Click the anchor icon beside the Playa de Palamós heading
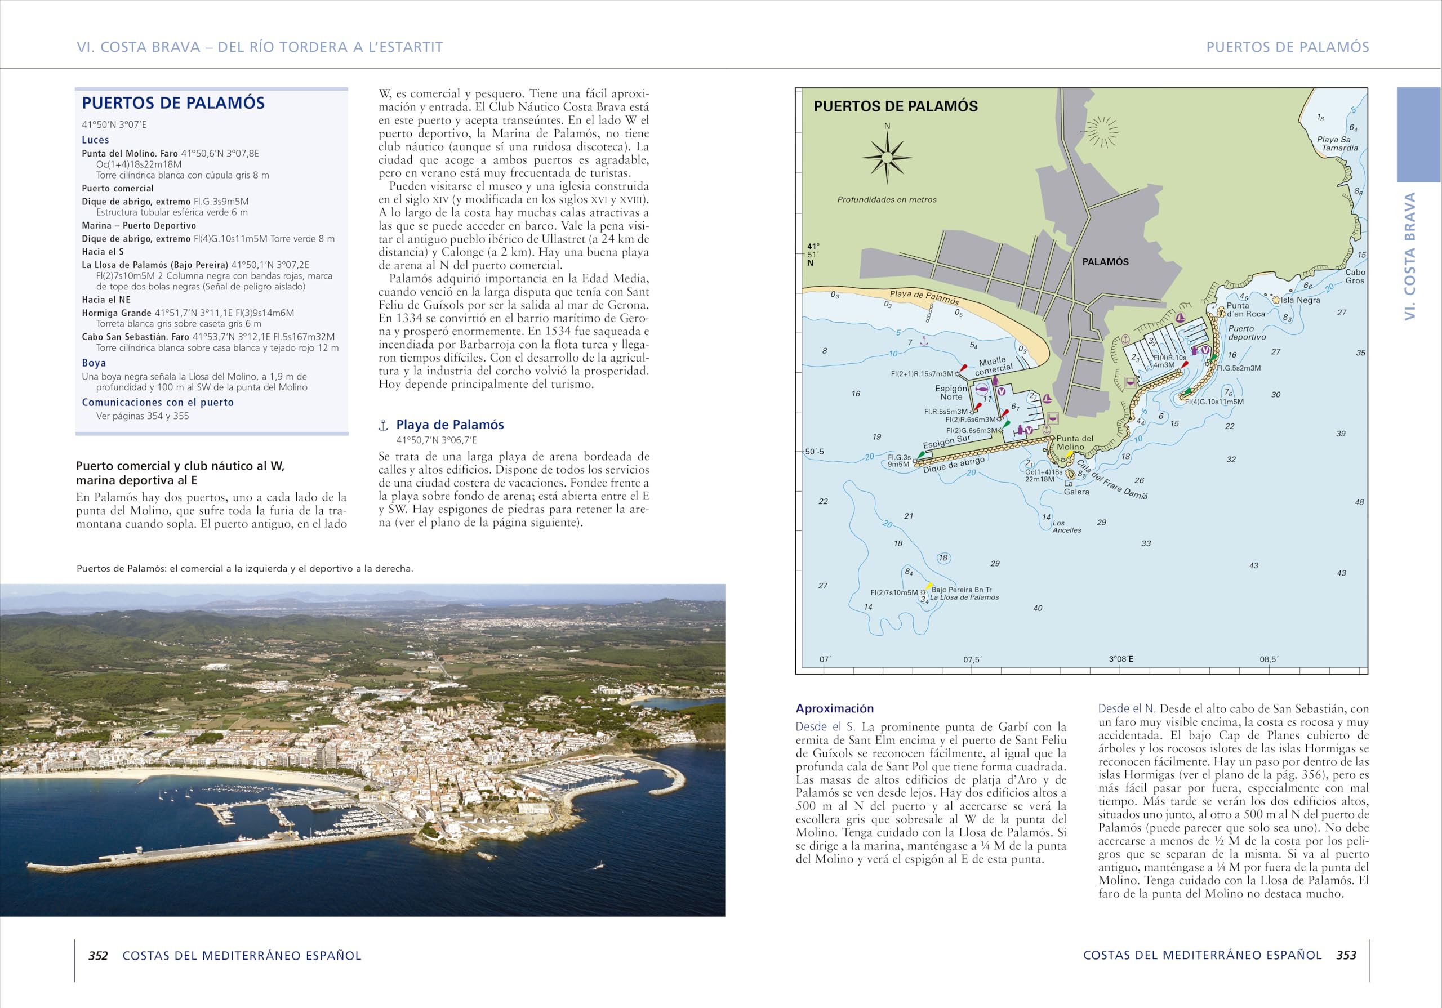Viewport: 1442px width, 1008px height. point(383,426)
